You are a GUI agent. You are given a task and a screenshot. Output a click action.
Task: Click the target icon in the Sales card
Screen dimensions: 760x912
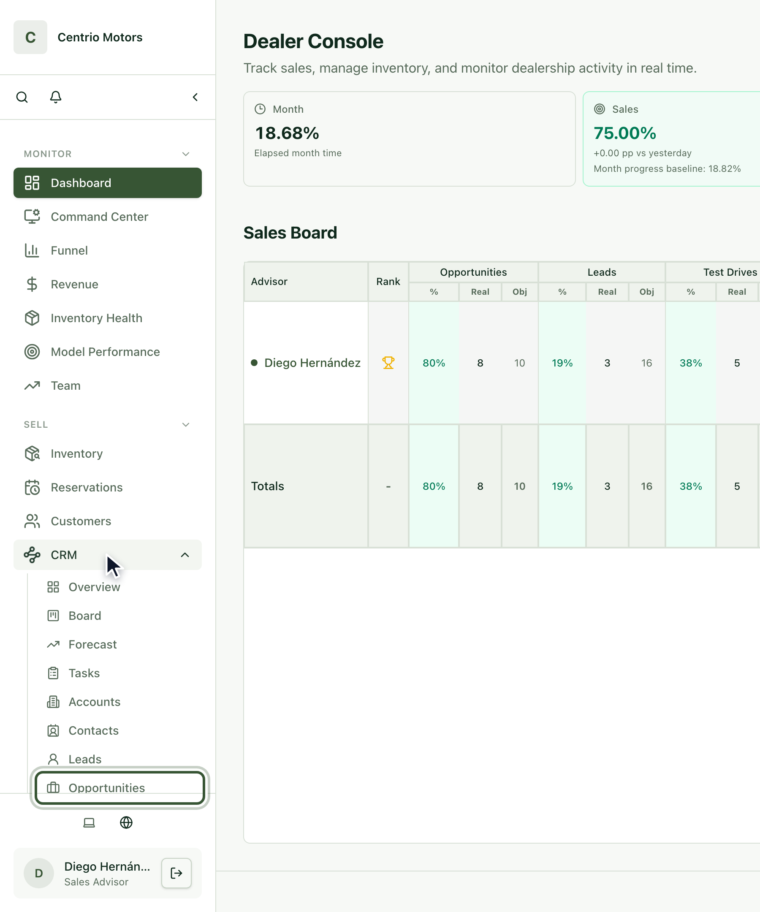click(x=599, y=109)
